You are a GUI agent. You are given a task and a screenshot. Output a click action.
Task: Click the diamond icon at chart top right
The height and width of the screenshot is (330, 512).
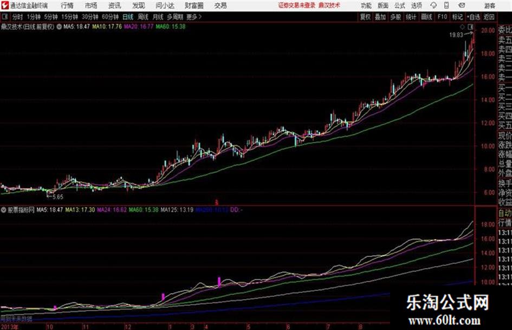pos(462,27)
